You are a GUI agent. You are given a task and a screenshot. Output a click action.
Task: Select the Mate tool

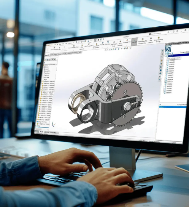[59, 48]
